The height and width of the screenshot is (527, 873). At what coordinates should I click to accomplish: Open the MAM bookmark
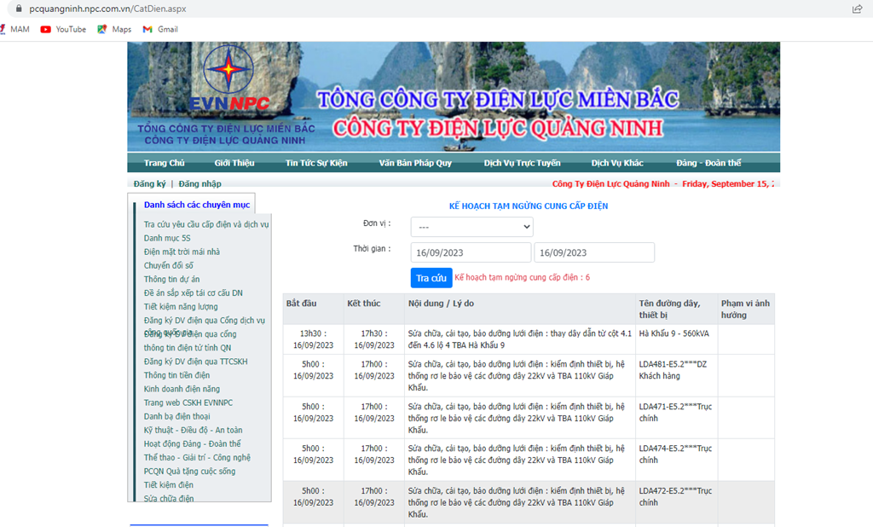(x=14, y=29)
